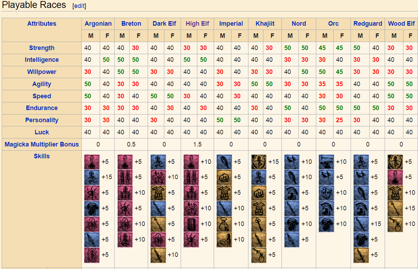Click the Imperial Hand-to-hand +5 icon
Screen dimensions: 418x269
point(224,177)
